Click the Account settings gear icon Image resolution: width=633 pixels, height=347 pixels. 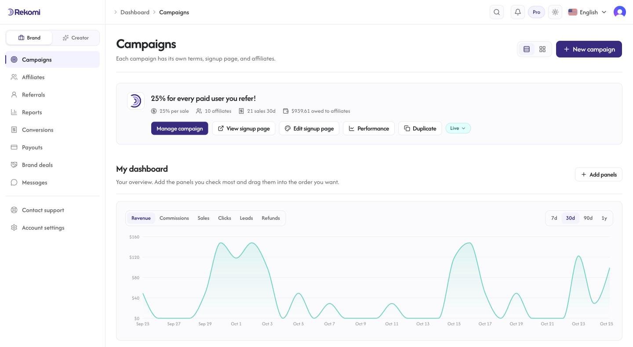coord(14,228)
